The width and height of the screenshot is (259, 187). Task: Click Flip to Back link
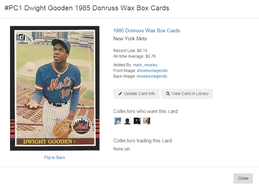tap(55, 158)
